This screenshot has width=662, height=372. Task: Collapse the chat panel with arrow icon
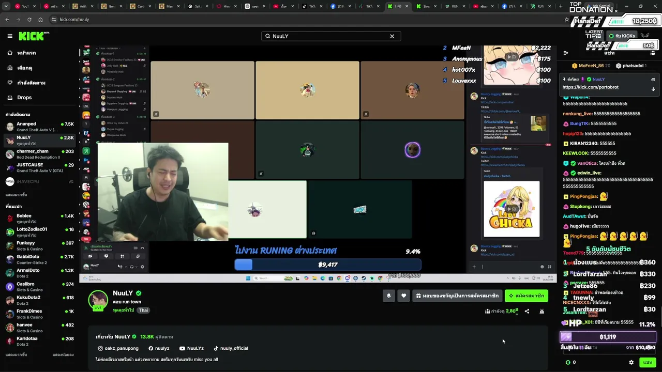[566, 53]
